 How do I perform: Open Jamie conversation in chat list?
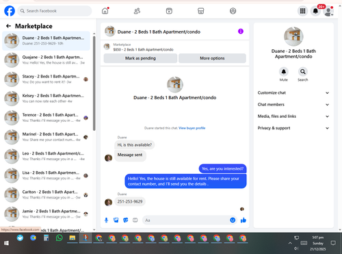[46, 214]
